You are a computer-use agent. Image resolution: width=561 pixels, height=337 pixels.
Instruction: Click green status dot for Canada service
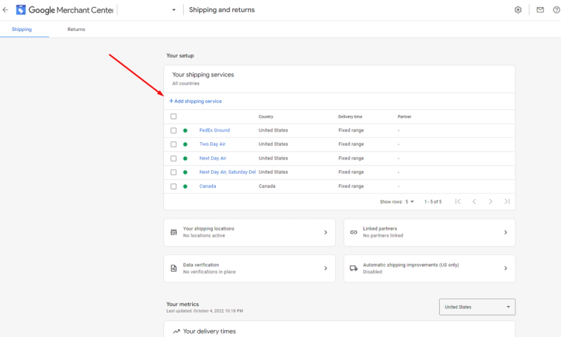(x=185, y=186)
